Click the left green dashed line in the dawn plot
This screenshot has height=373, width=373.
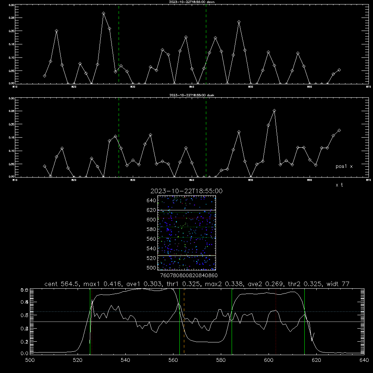(119, 44)
